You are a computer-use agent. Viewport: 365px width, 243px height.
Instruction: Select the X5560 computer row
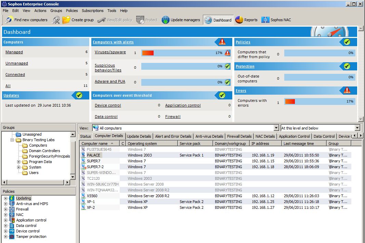(215, 196)
